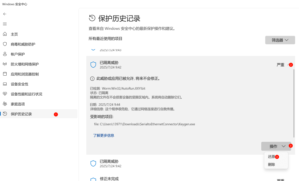Click the history icon beside the 保护历史记录 title
299x181 pixels.
point(92,18)
